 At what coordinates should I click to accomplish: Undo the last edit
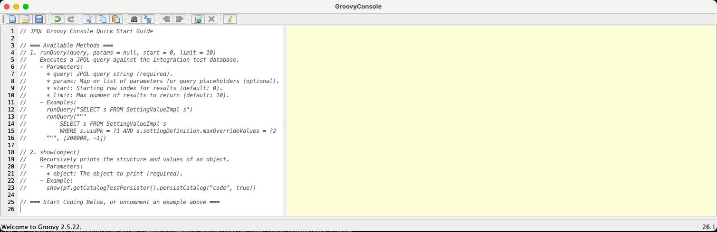[57, 19]
